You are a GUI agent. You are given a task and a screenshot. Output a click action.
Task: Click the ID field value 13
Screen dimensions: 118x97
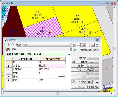click(x=52, y=62)
